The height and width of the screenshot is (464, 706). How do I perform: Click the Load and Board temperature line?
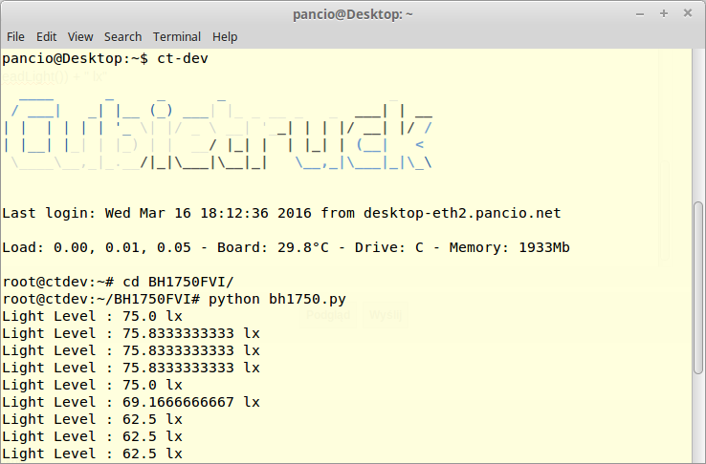tap(285, 247)
